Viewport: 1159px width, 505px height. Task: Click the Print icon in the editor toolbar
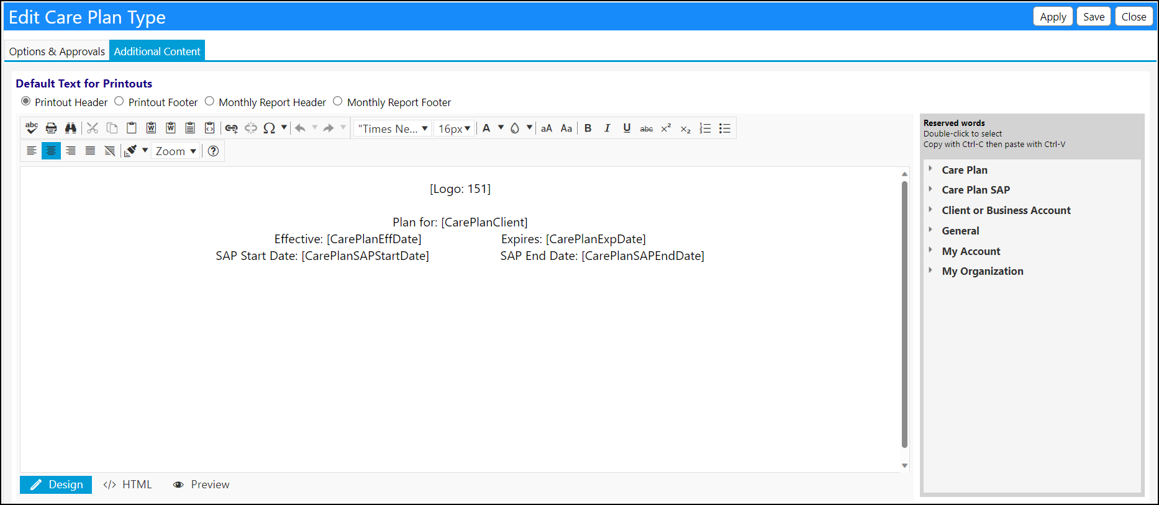tap(52, 128)
